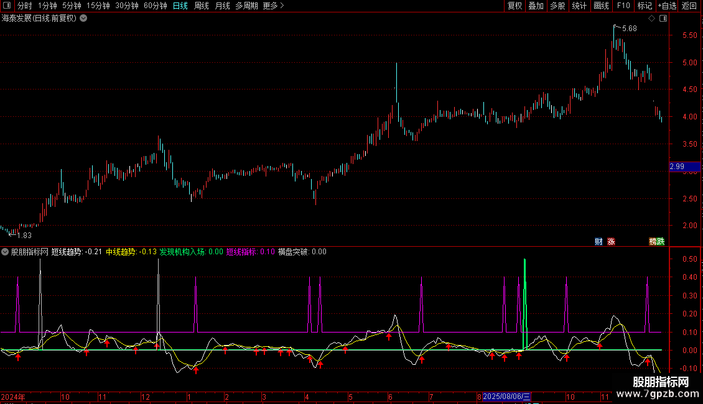Click the green 跌 badge icon
The width and height of the screenshot is (703, 404).
click(x=661, y=242)
